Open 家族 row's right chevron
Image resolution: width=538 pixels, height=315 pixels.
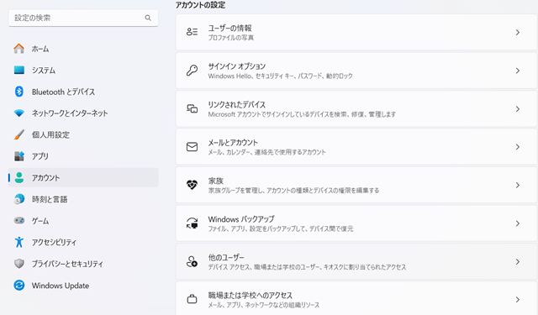518,185
